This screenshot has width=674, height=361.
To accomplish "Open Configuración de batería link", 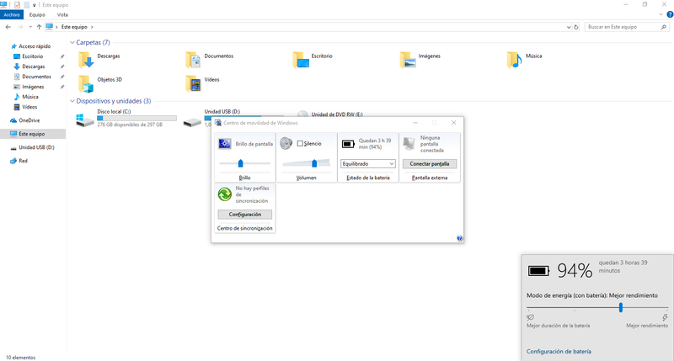I will [x=559, y=351].
